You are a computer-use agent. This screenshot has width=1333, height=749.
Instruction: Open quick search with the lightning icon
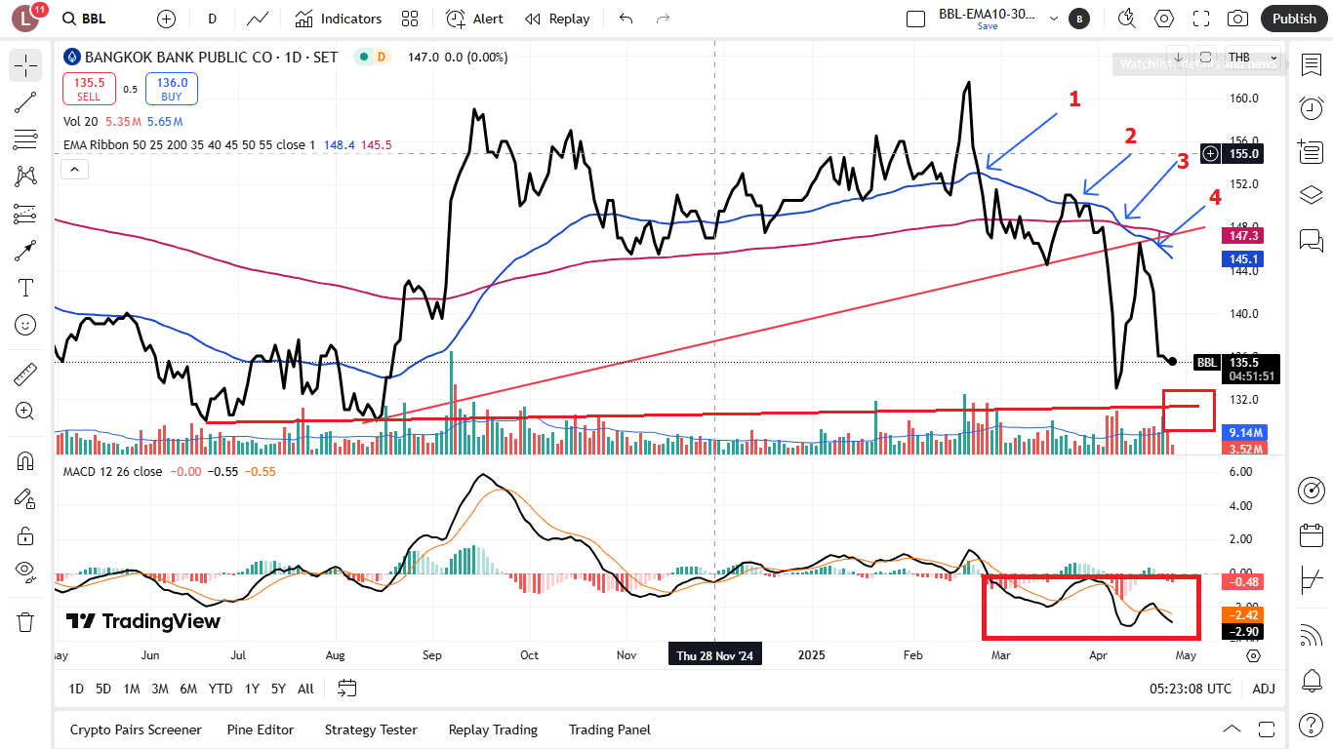[x=1127, y=19]
